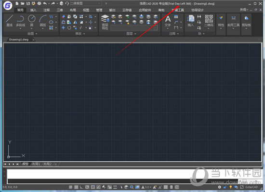The height and width of the screenshot is (192, 265).
Task: Open the QR code (二维码) tool
Action: click(x=209, y=22)
